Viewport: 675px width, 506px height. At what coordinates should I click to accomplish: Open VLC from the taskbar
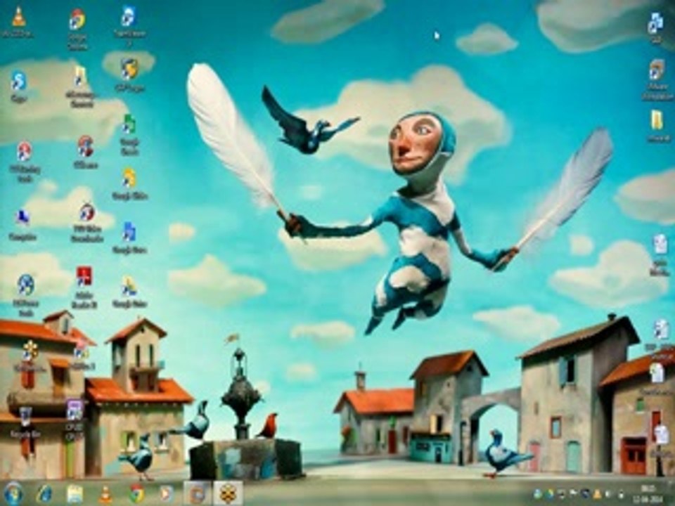[105, 494]
